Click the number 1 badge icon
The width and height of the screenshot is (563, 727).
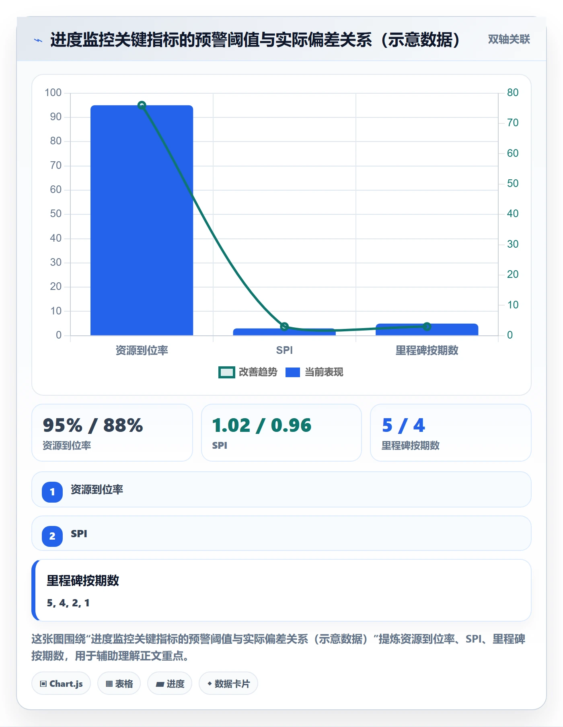click(x=52, y=492)
